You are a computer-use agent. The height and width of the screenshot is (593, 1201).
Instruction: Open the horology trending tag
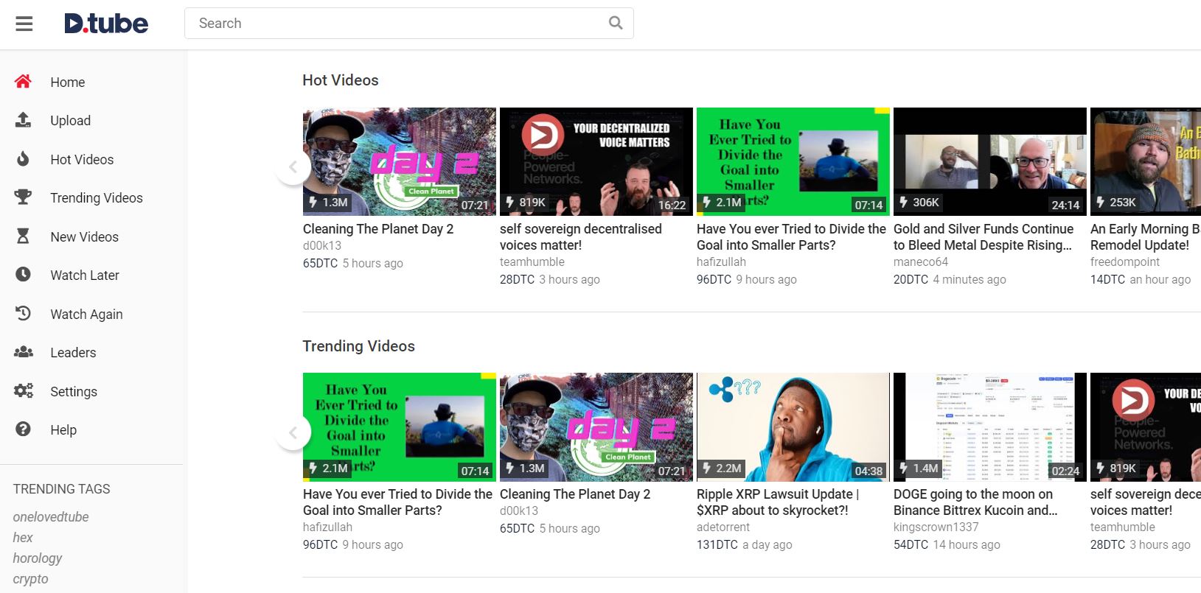38,558
